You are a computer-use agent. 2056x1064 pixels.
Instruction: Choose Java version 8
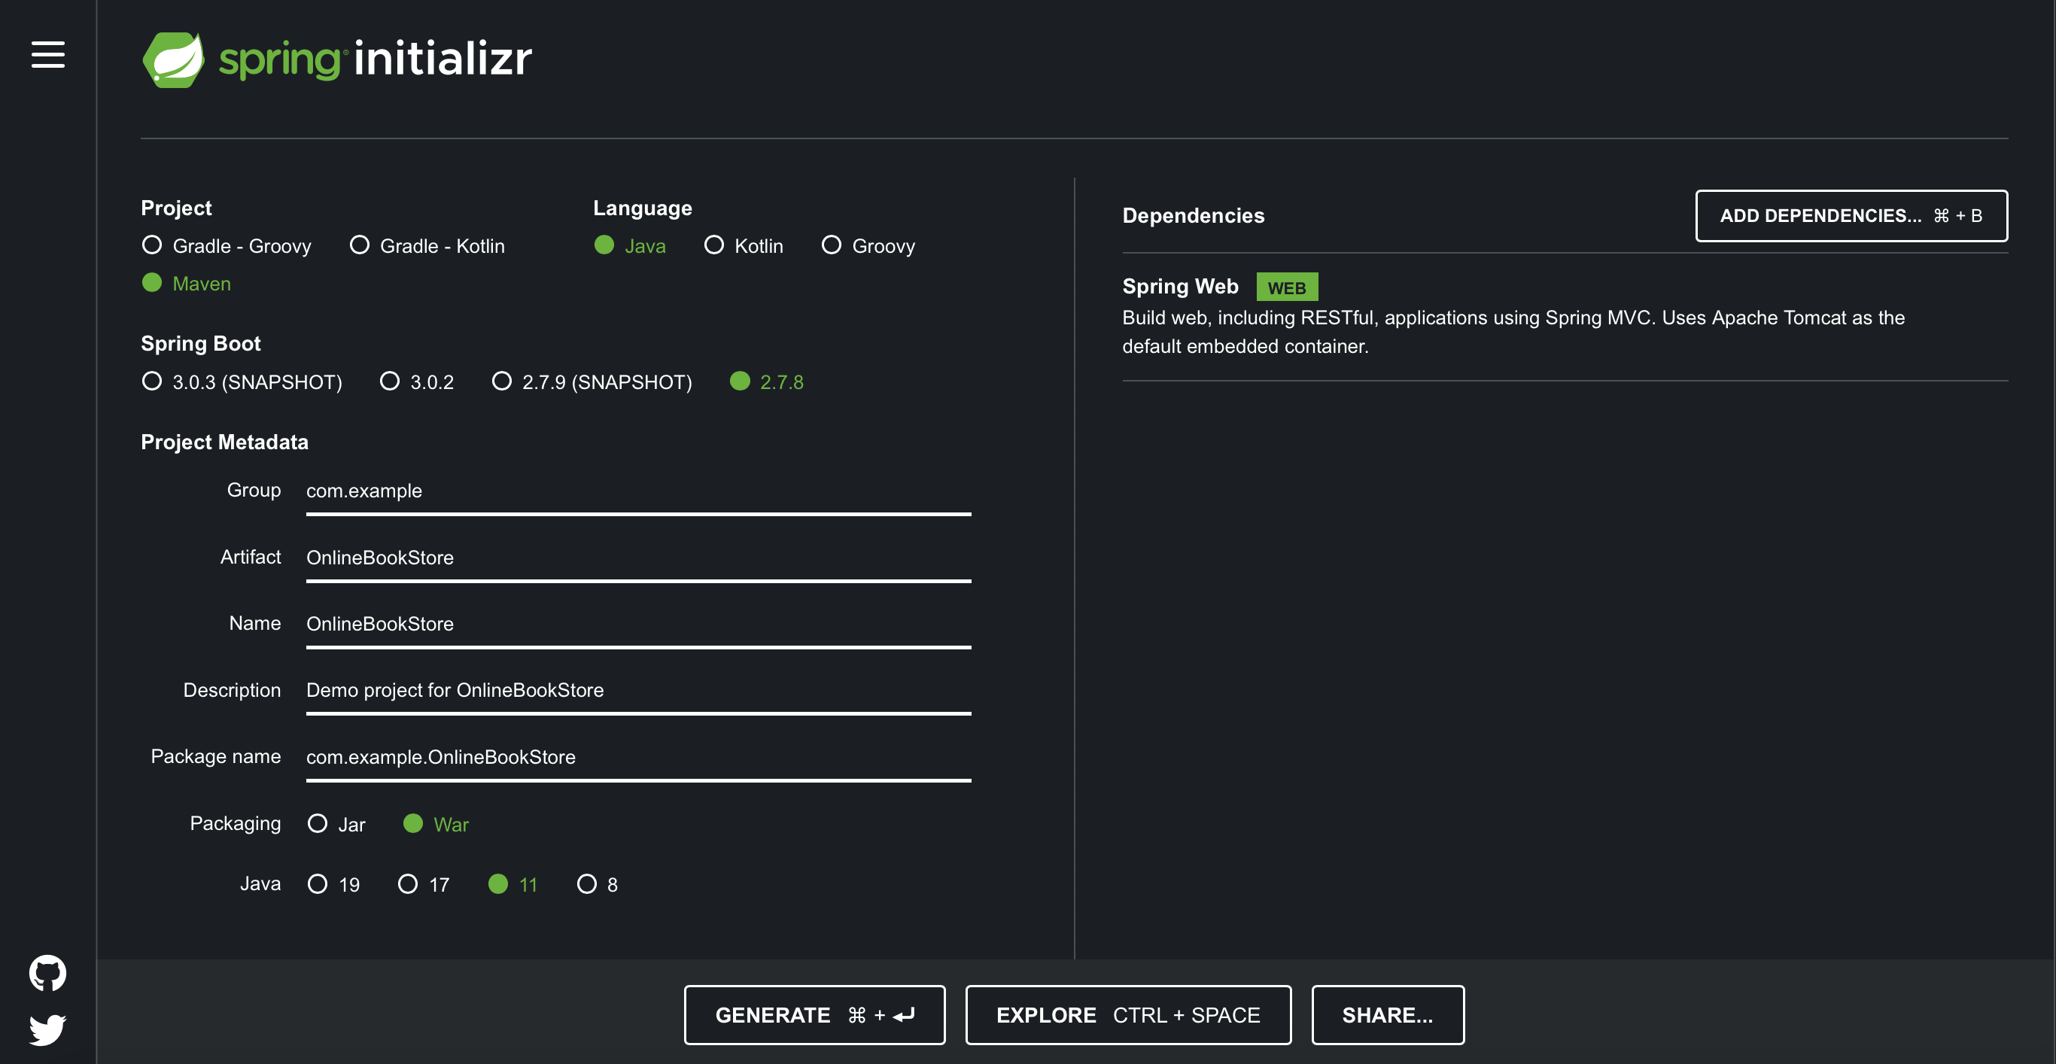point(587,883)
